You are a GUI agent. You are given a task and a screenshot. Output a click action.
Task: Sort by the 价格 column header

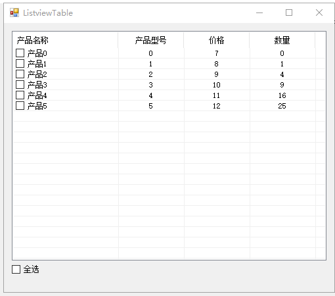pos(217,40)
